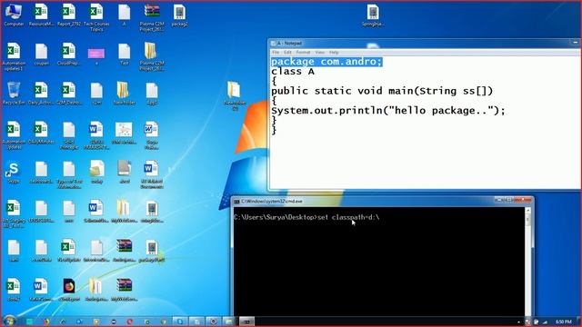This screenshot has height=327, width=582.
Task: Open the View menu in Notepad
Action: pos(319,53)
